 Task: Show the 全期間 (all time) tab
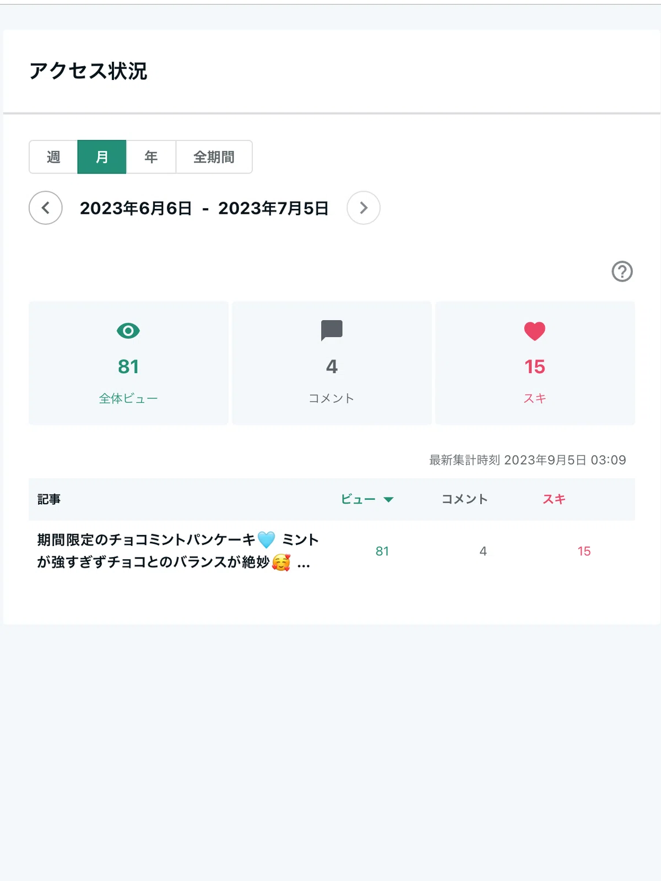tap(214, 157)
